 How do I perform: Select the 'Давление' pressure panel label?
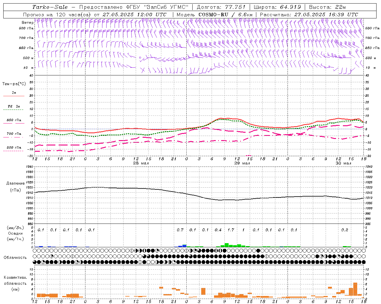pos(15,183)
